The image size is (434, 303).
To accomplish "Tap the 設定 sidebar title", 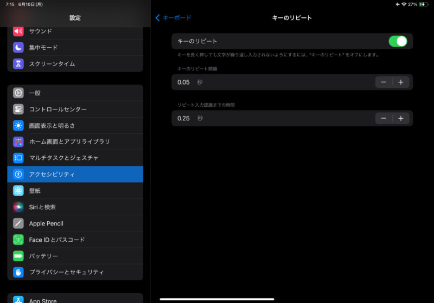I will (x=75, y=18).
